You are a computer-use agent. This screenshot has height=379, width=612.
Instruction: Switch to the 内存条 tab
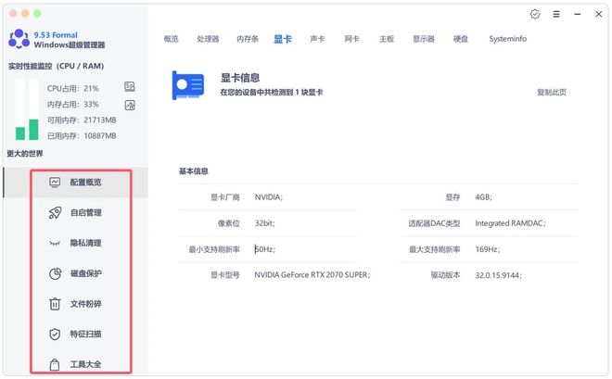(x=248, y=39)
